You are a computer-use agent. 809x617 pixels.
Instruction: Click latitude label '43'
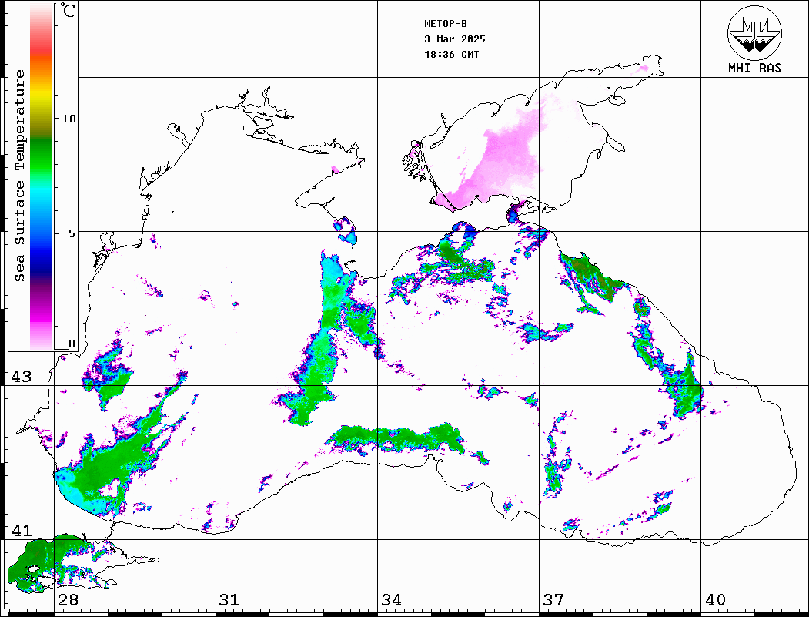pyautogui.click(x=22, y=377)
